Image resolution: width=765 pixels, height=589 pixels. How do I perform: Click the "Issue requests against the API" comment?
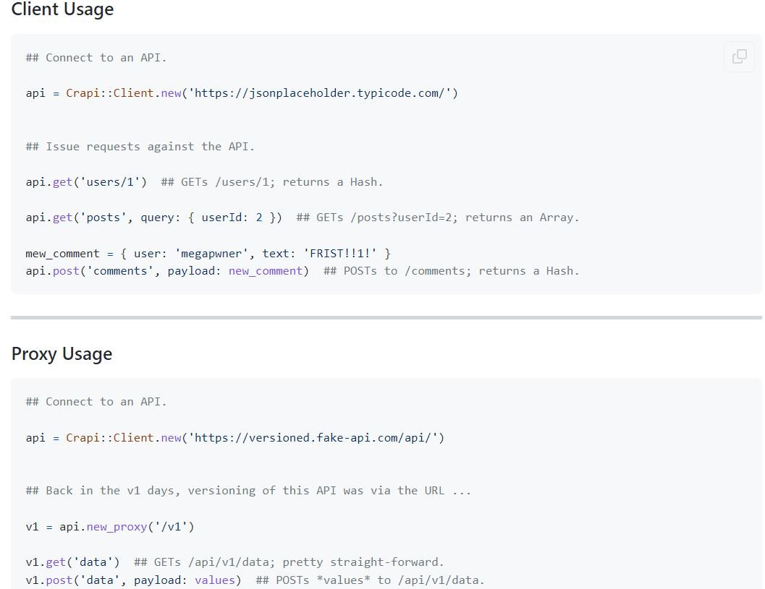pyautogui.click(x=140, y=147)
